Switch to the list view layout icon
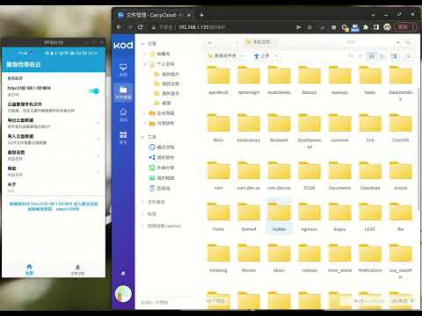 382,55
